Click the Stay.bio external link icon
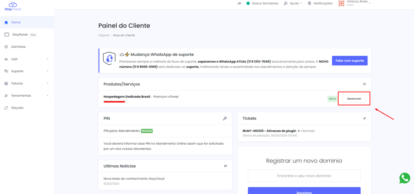 [6, 108]
